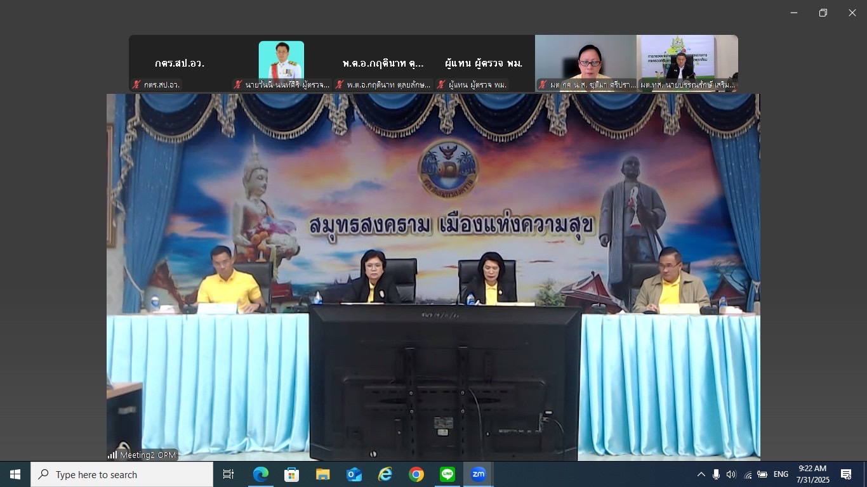The image size is (867, 487).
Task: Open the notification Action Center
Action: (x=846, y=474)
